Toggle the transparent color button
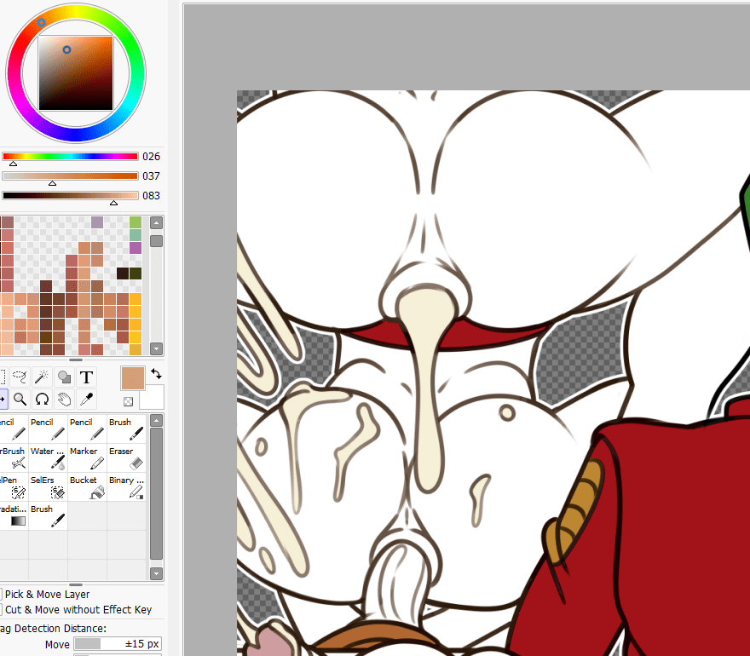Image resolution: width=750 pixels, height=656 pixels. click(x=128, y=401)
